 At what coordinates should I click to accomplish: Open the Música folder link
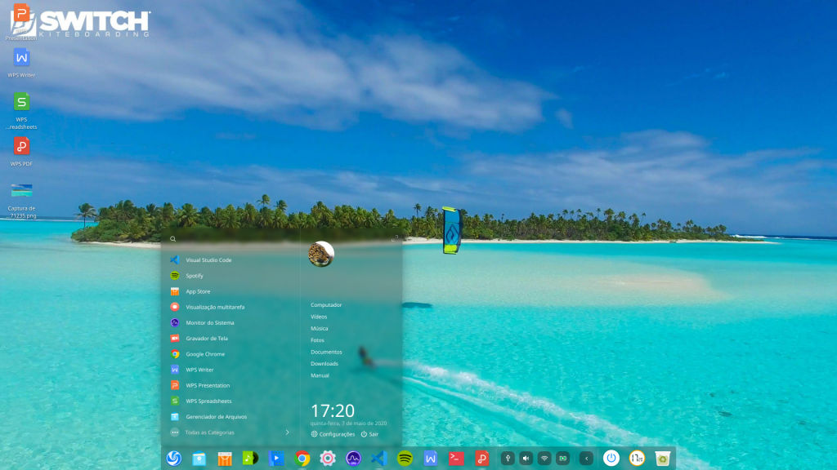point(320,328)
